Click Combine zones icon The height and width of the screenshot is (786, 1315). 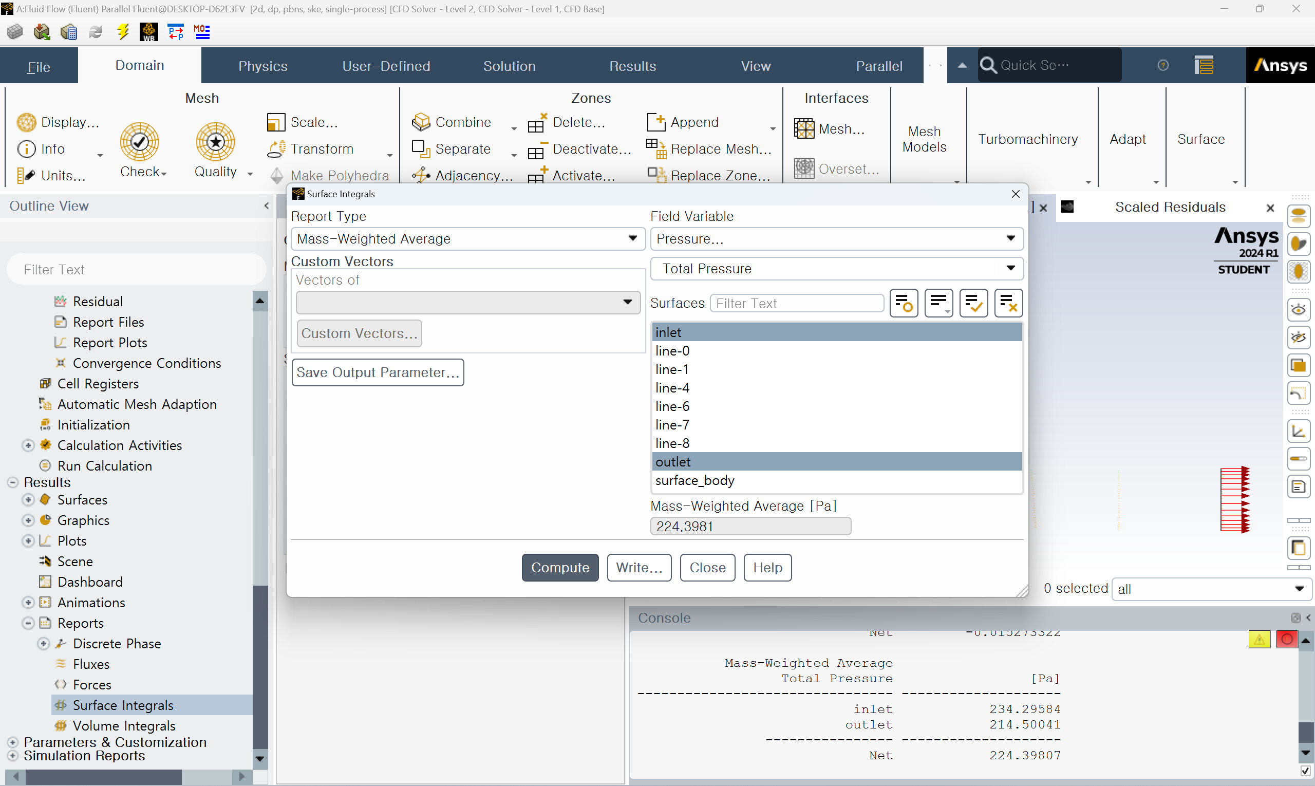pyautogui.click(x=421, y=122)
